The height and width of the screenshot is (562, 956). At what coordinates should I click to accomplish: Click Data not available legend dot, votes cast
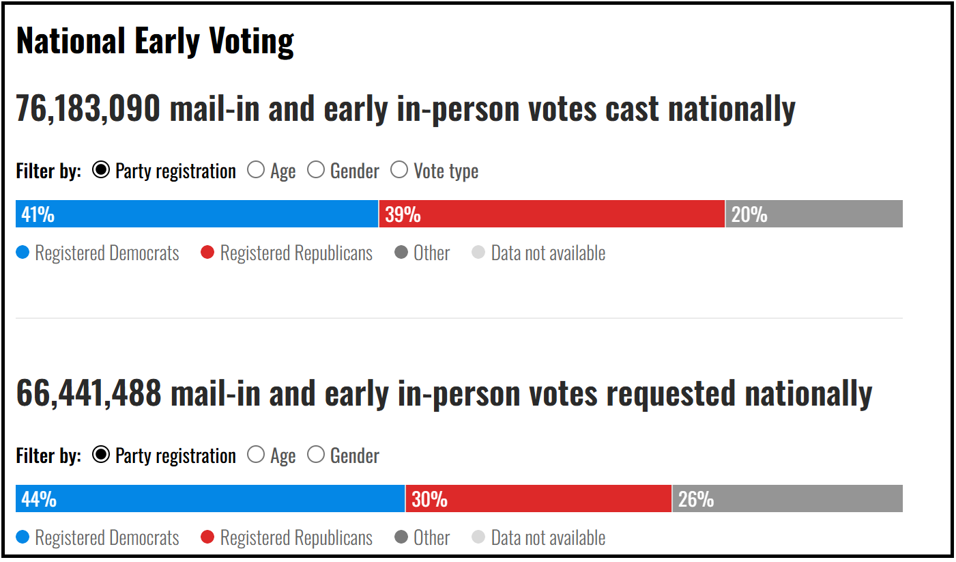point(478,253)
